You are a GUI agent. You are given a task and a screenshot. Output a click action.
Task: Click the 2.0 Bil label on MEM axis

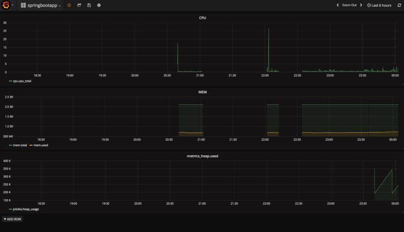point(9,106)
